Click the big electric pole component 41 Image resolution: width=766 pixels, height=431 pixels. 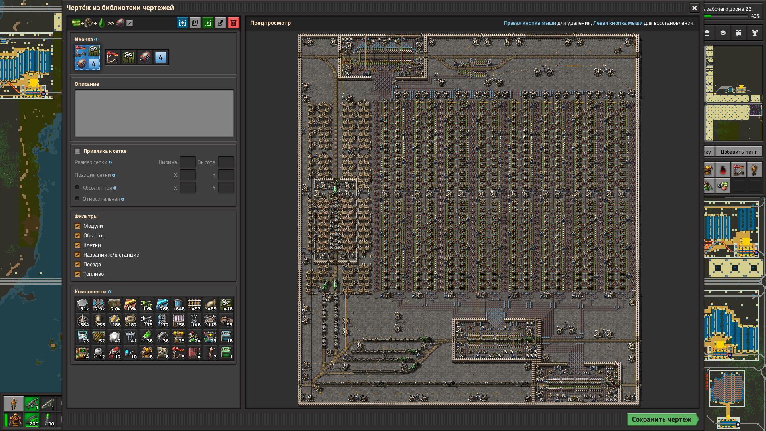click(130, 337)
